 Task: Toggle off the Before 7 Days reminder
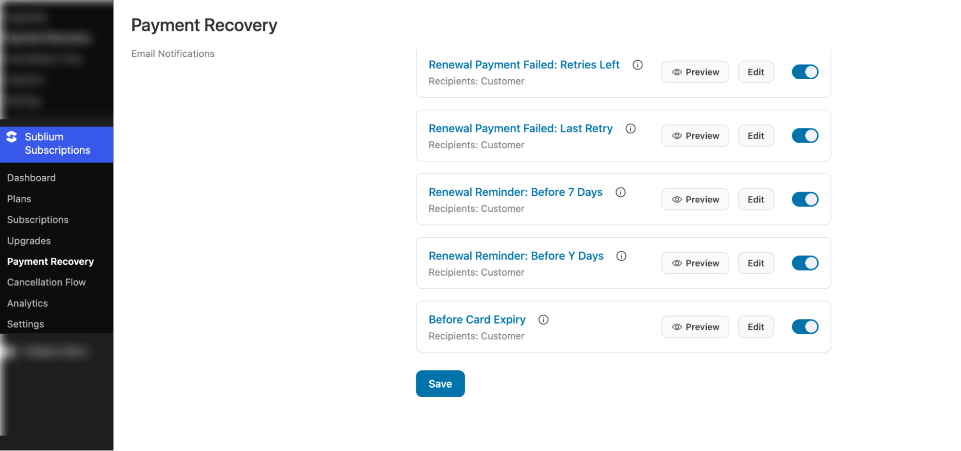(x=805, y=199)
